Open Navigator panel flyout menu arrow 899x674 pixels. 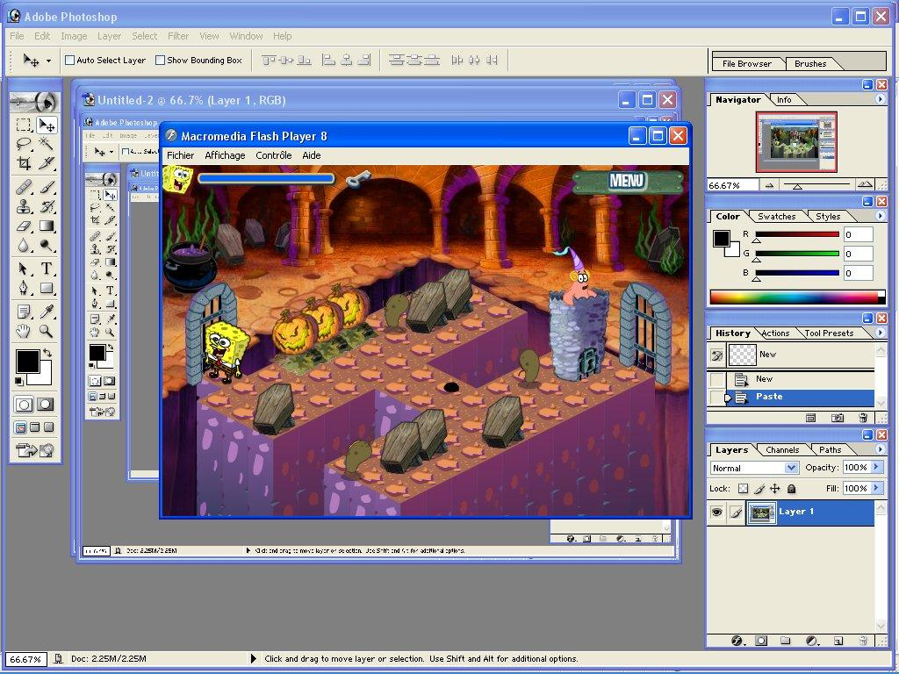tap(880, 99)
